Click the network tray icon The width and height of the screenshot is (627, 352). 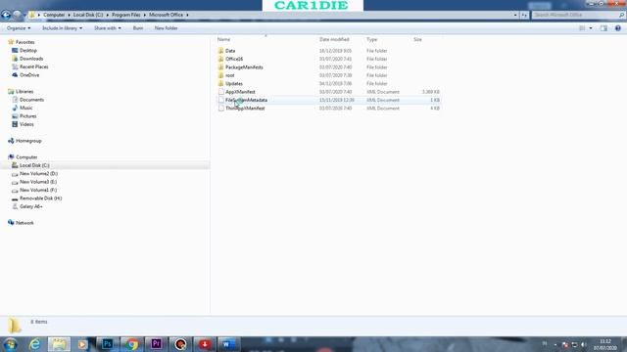click(575, 344)
